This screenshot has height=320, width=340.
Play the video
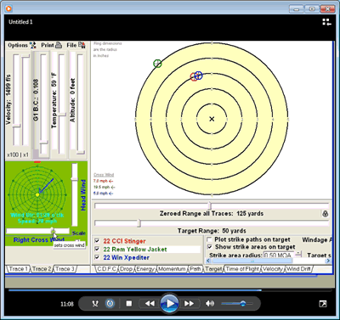point(170,304)
